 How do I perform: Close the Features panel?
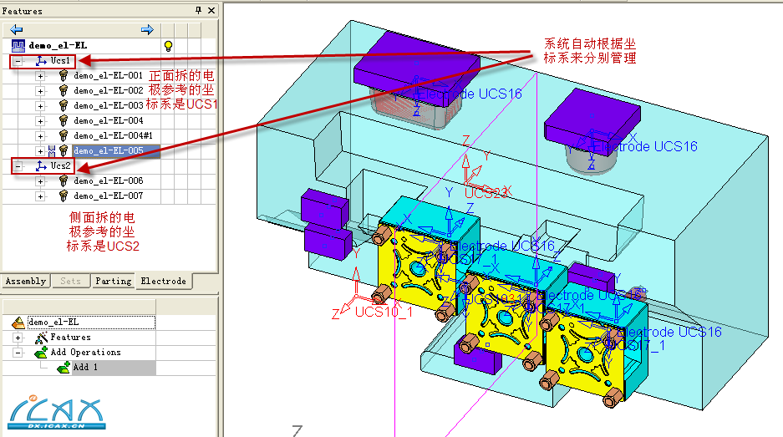211,10
